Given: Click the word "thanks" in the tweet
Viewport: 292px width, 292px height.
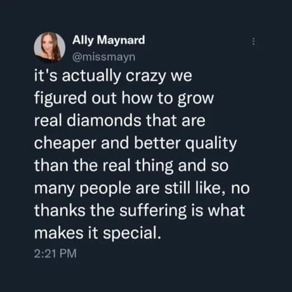Looking at the screenshot, I should pos(60,210).
